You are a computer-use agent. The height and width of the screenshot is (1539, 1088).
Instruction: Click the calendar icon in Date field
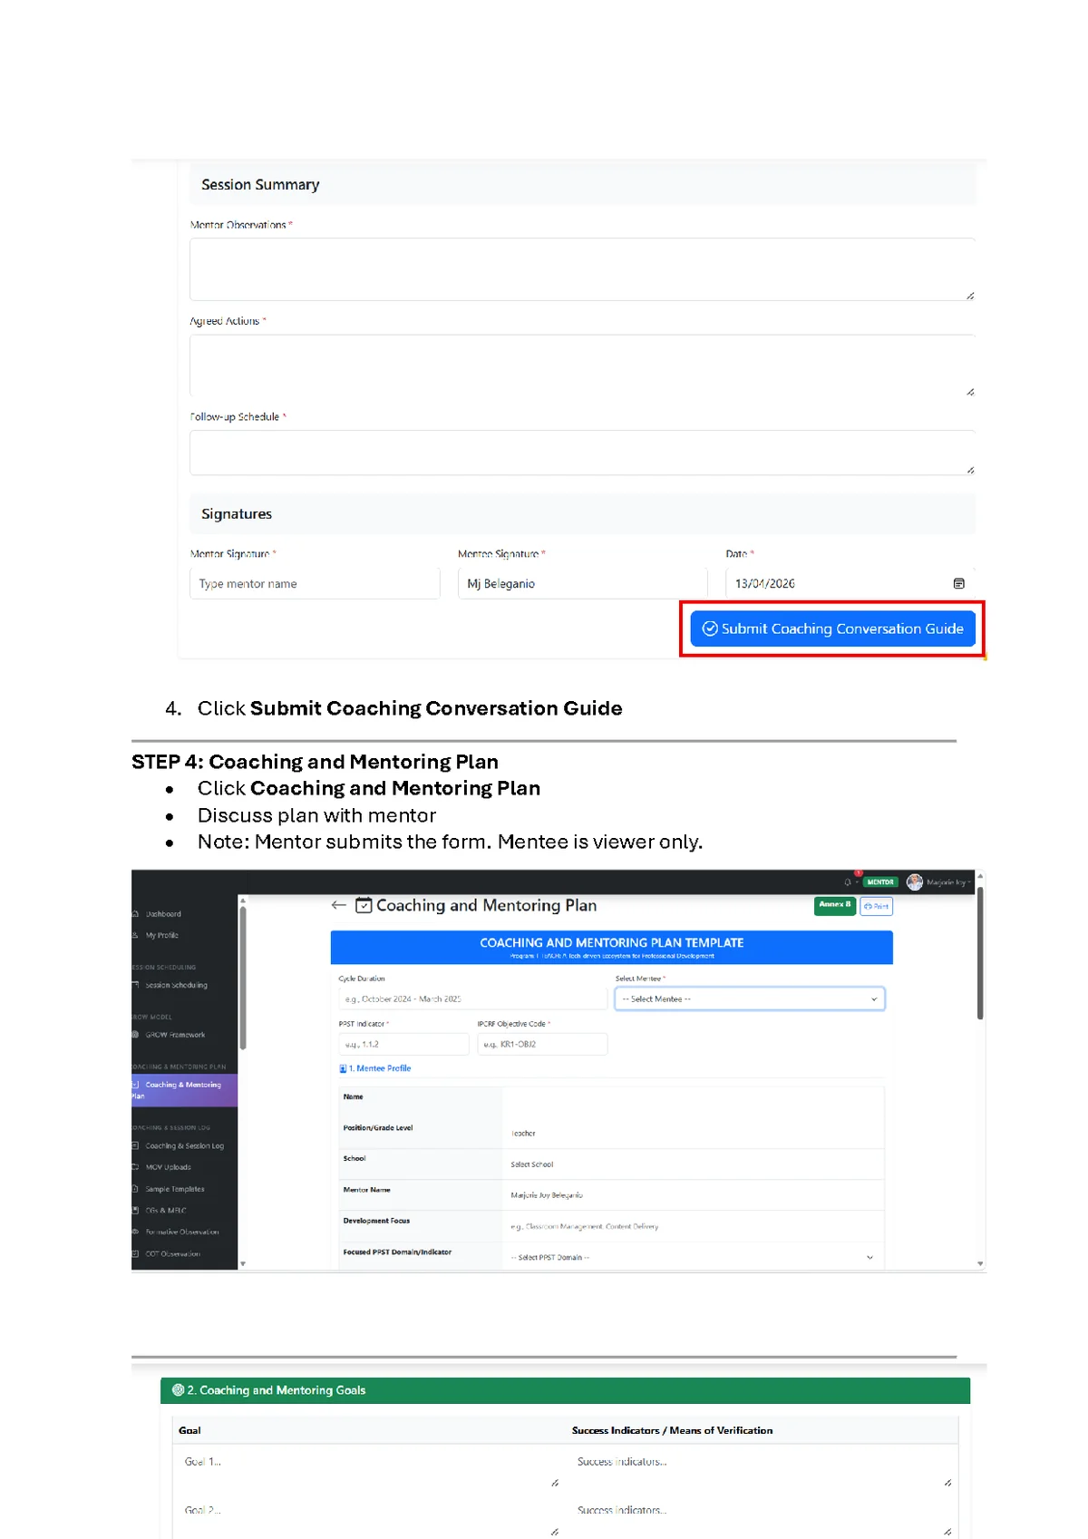point(958,584)
